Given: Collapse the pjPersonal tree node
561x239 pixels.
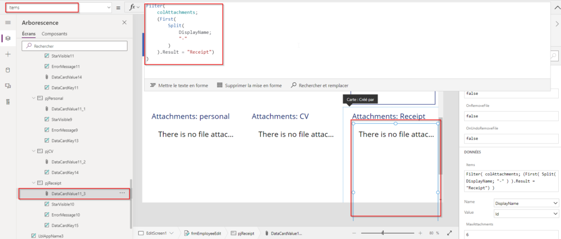Looking at the screenshot, I should coord(33,99).
